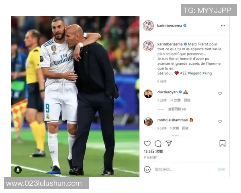Image resolution: width=241 pixels, height=193 pixels.
Task: Share post via paper plane icon
Action: (169, 143)
